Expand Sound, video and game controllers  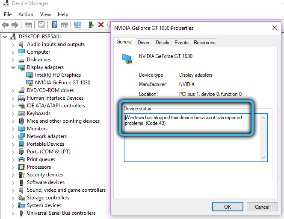13,190
